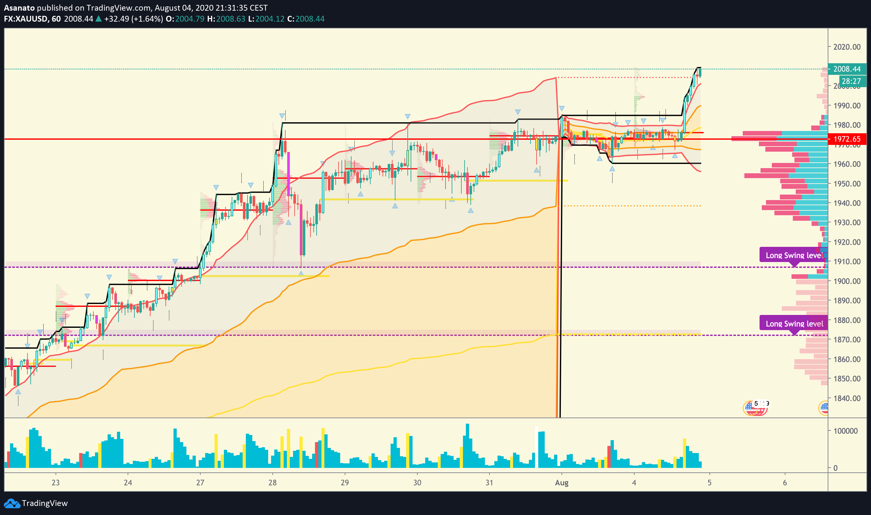Click the 31 date label on time axis
Screen dimensions: 871x515
(x=489, y=483)
